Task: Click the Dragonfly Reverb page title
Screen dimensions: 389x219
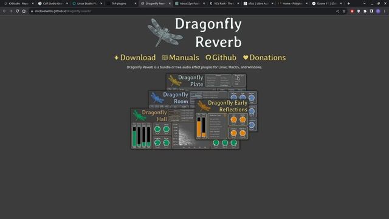Action: (208, 32)
